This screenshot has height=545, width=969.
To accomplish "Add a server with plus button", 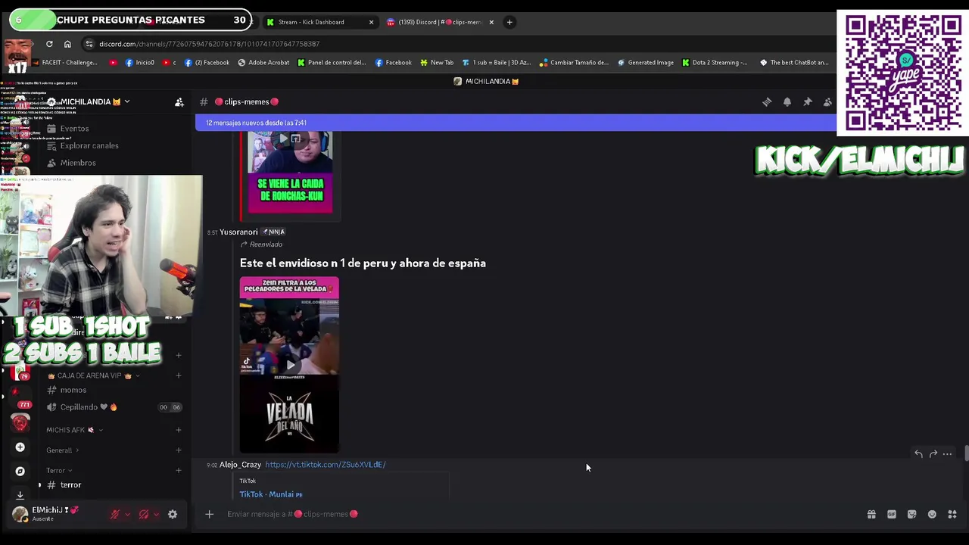I will point(20,447).
